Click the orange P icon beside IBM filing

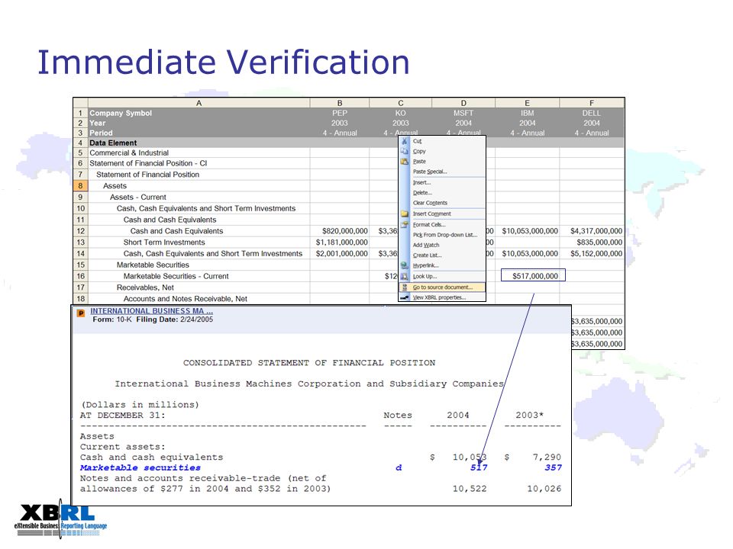tap(81, 313)
